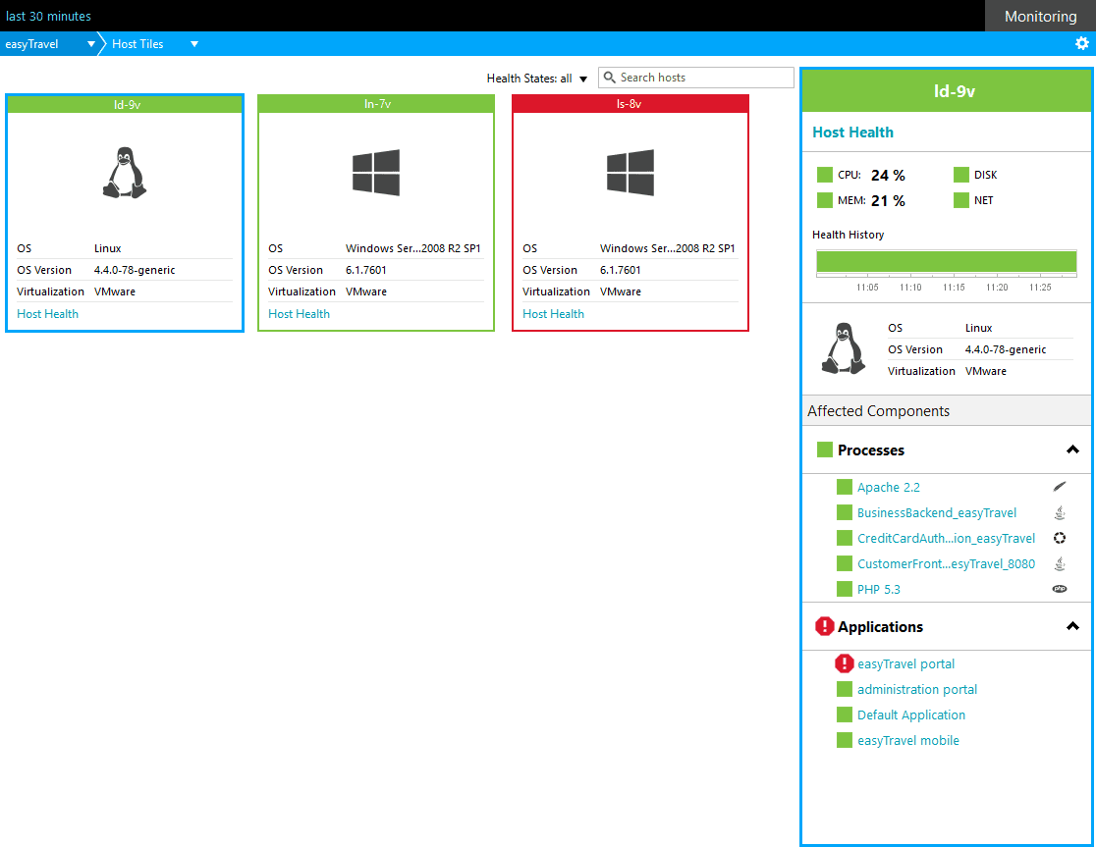Open the easyTravel mobile application
This screenshot has height=847, width=1096.
(x=908, y=740)
